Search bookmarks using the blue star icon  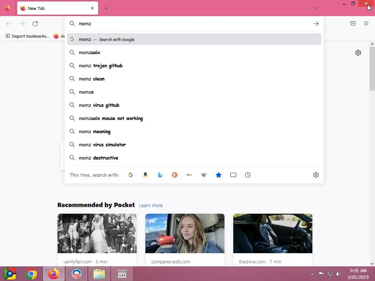(219, 175)
